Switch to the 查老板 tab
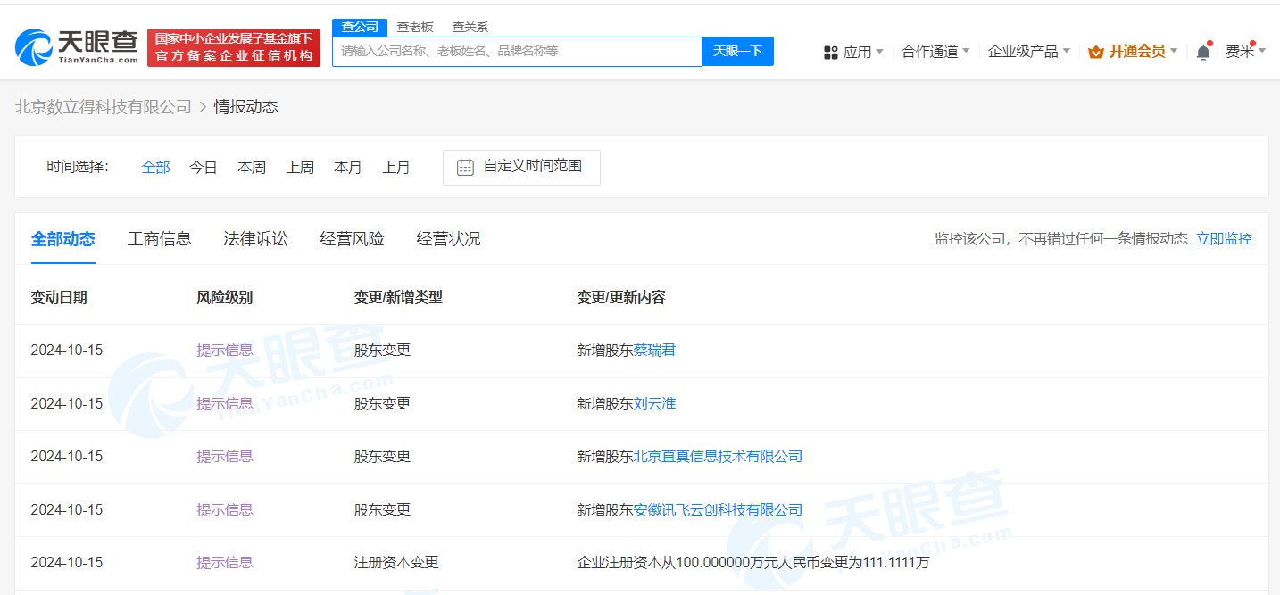 point(414,27)
